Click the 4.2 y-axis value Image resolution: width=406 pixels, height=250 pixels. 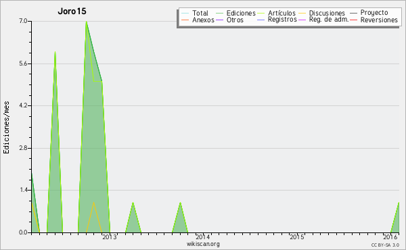tap(23, 105)
